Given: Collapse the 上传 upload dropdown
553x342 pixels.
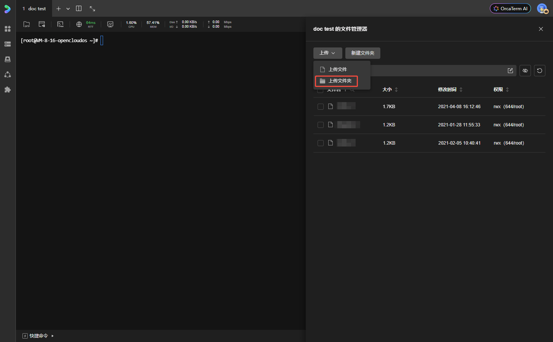Looking at the screenshot, I should [327, 53].
